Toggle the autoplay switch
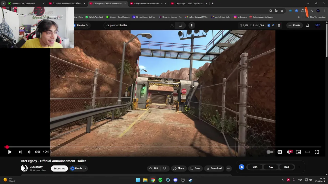 tap(270, 152)
